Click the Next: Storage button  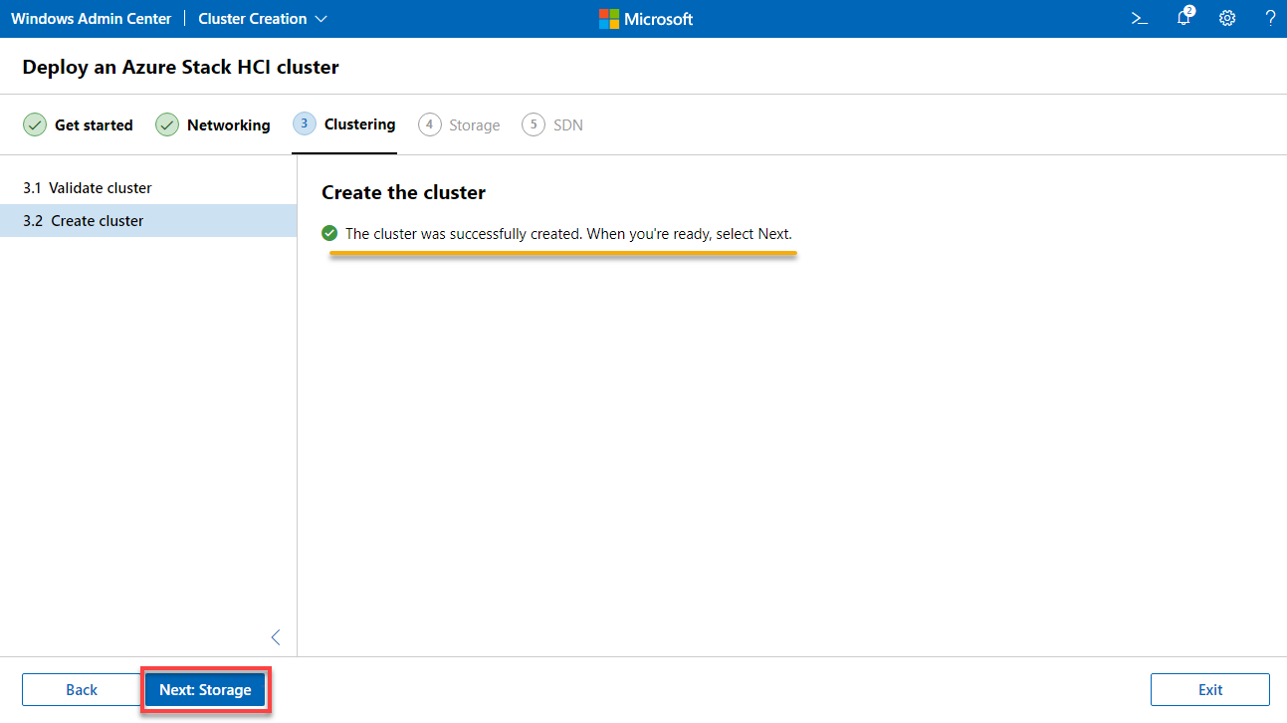[205, 689]
